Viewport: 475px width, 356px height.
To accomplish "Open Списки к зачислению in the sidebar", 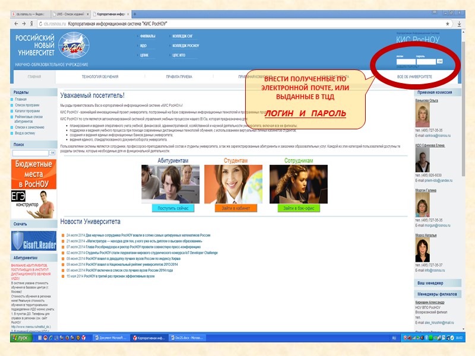I will tap(29, 127).
